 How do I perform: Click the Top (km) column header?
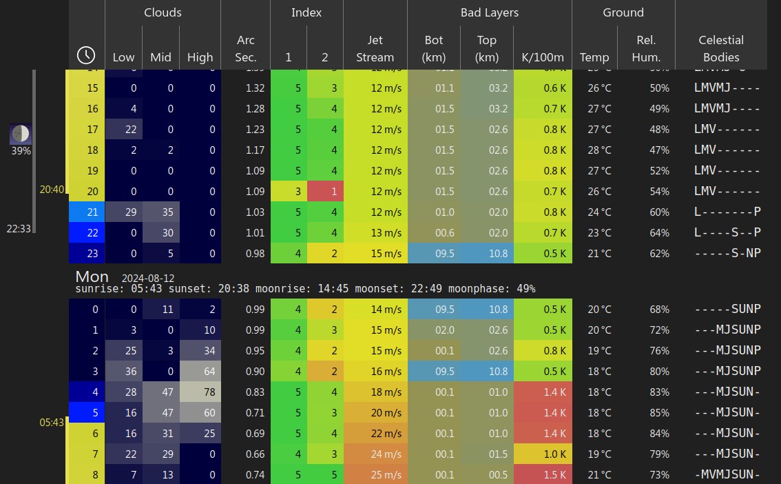tap(487, 48)
